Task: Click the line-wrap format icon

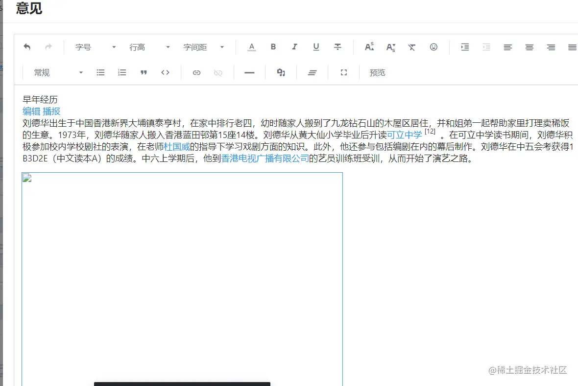Action: tap(312, 72)
